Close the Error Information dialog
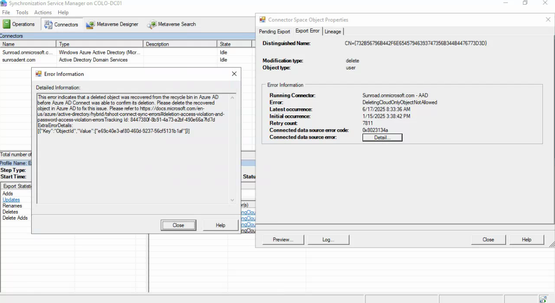 click(178, 225)
